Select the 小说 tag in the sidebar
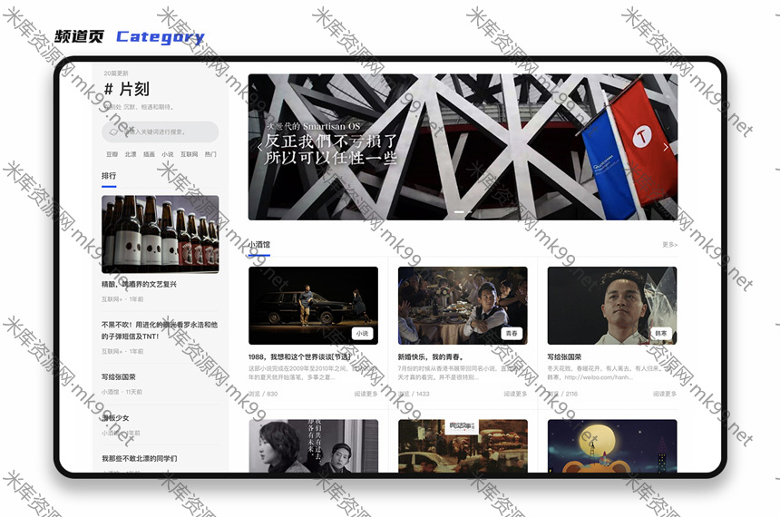Image resolution: width=780 pixels, height=517 pixels. [168, 155]
